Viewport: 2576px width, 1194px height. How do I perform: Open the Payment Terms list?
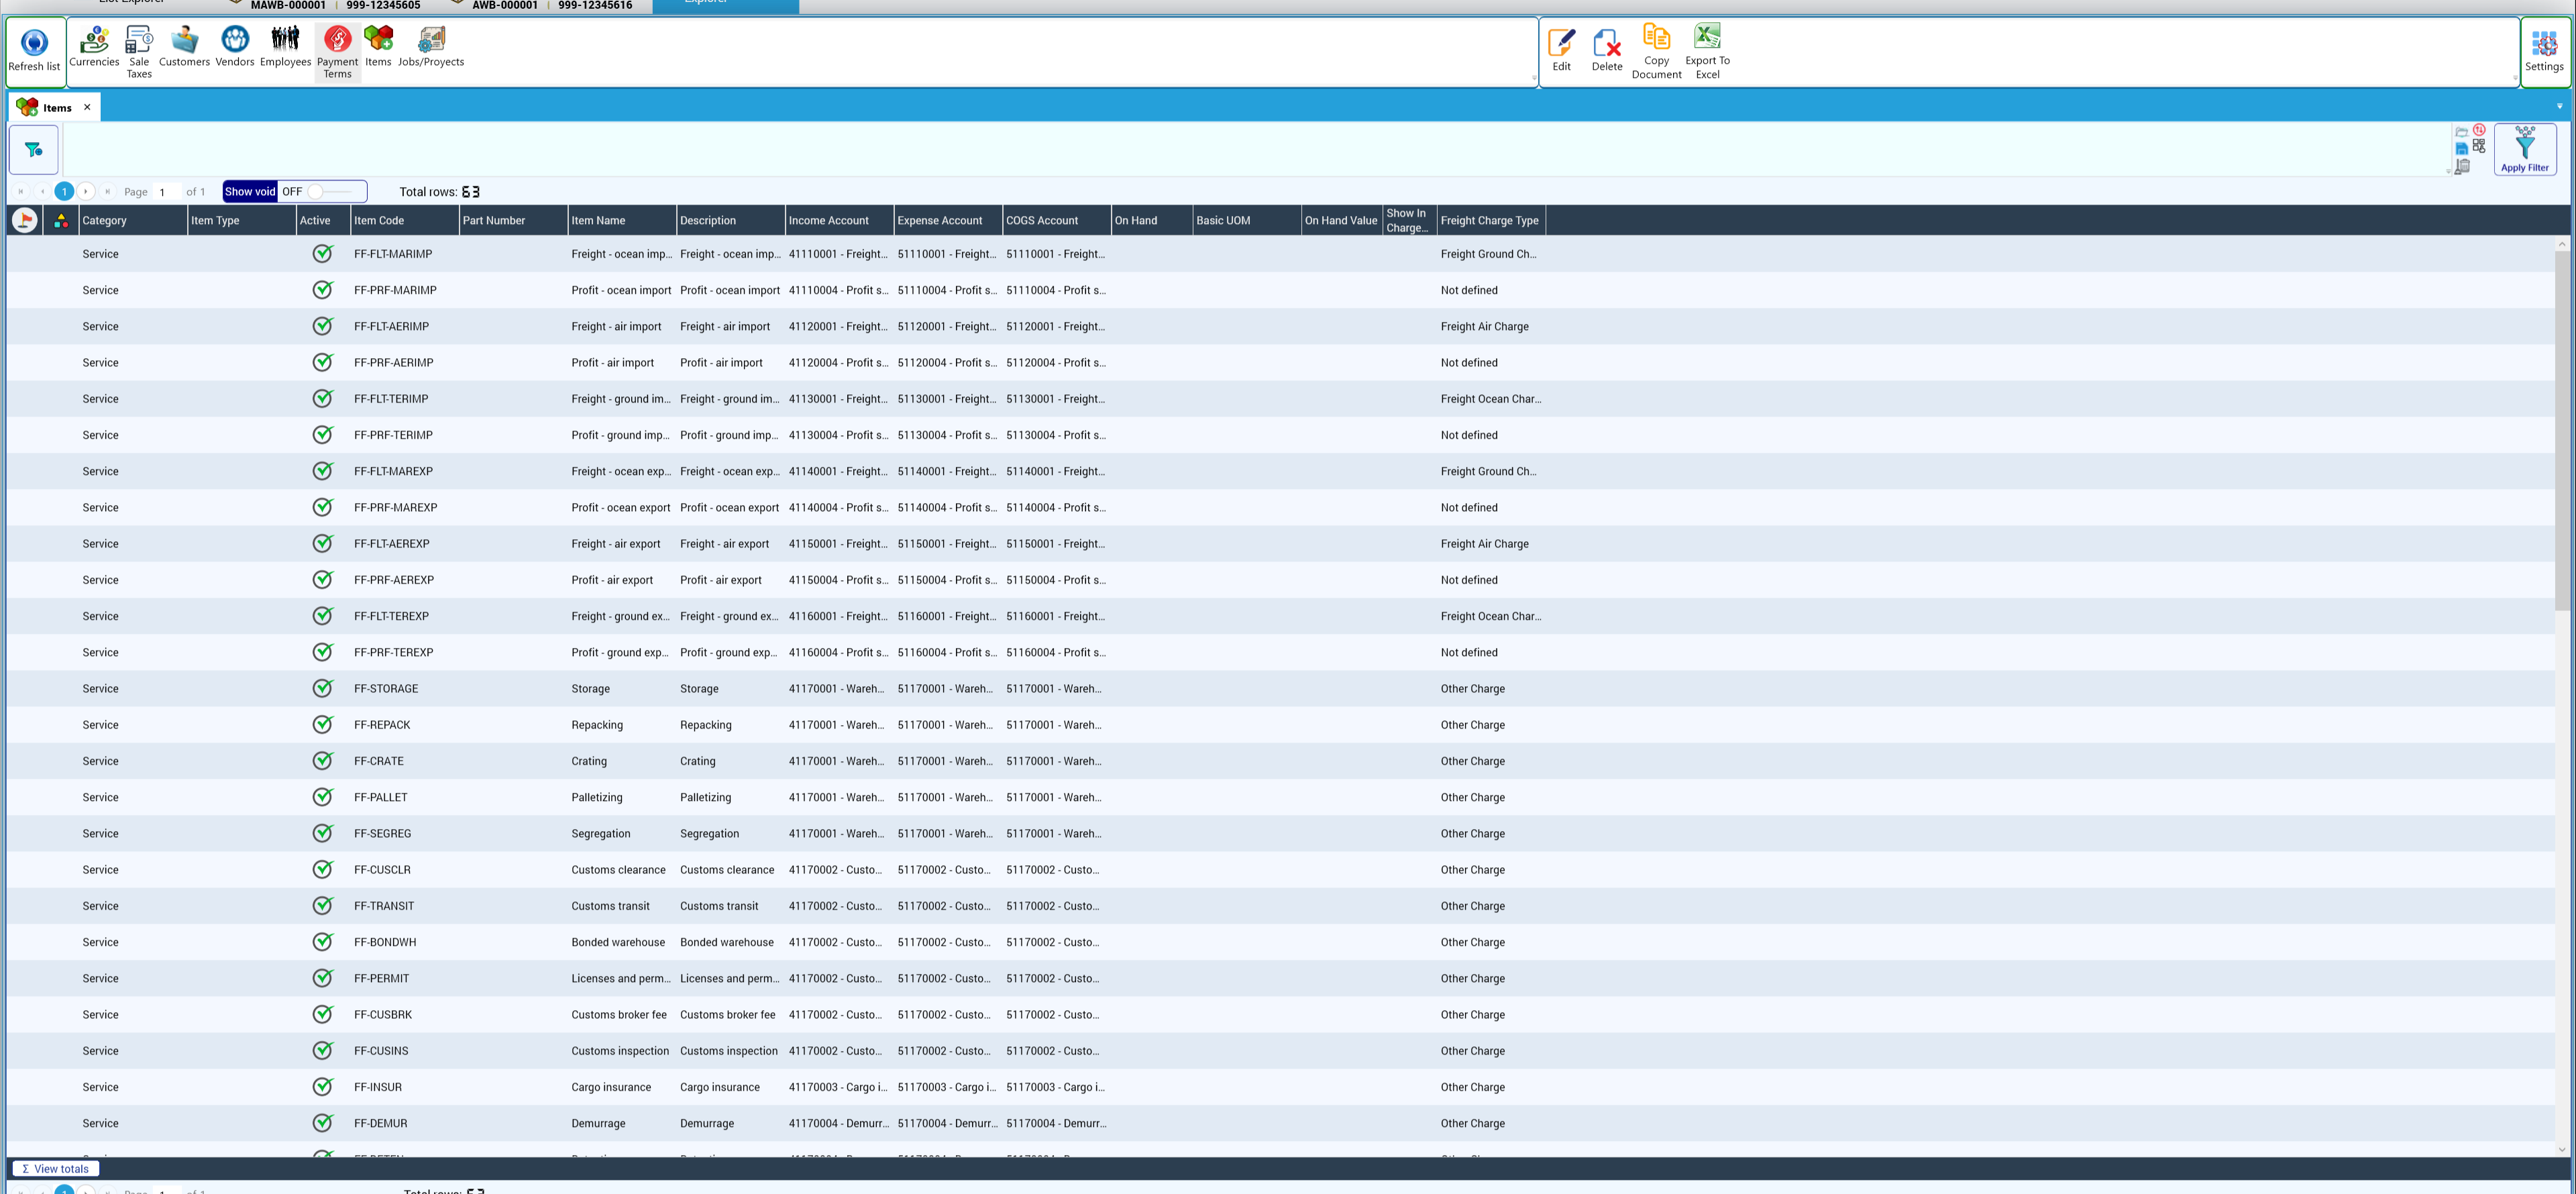click(x=338, y=52)
